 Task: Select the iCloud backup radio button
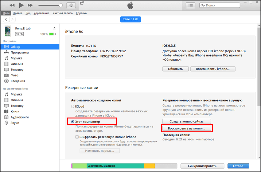(x=73, y=106)
